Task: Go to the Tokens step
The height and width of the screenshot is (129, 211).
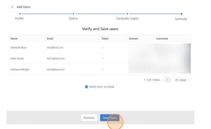Action: (x=73, y=18)
